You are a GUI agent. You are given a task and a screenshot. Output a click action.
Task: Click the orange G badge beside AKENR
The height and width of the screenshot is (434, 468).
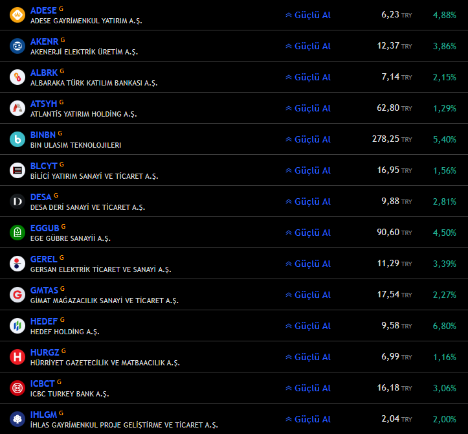[63, 40]
